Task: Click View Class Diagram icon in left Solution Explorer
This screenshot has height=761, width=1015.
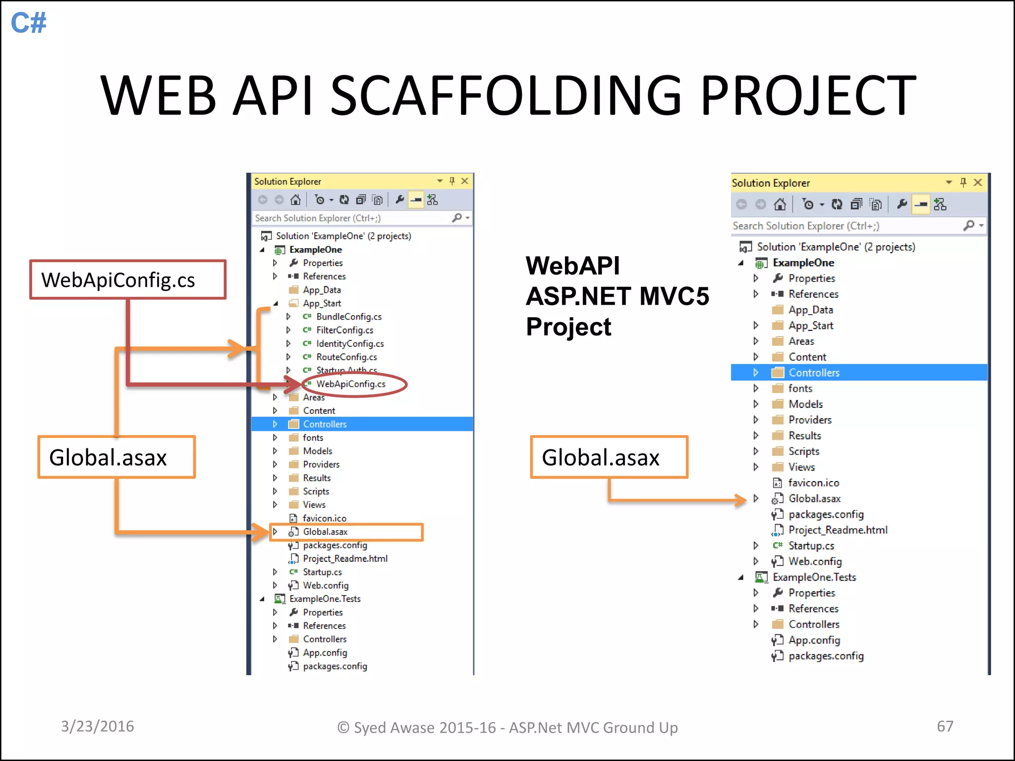Action: [x=432, y=200]
